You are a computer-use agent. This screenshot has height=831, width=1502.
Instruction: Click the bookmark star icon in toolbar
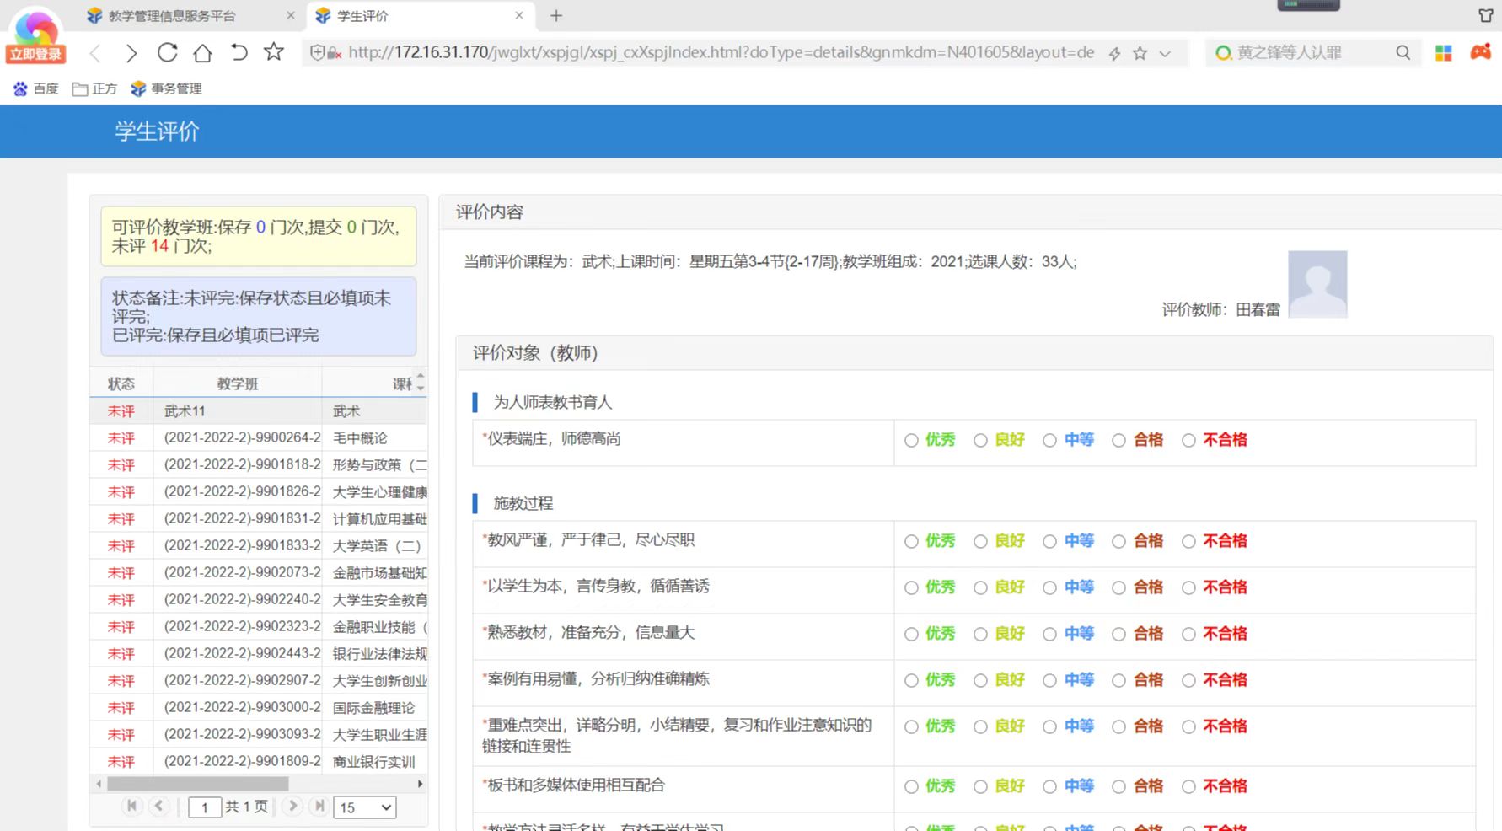point(274,52)
